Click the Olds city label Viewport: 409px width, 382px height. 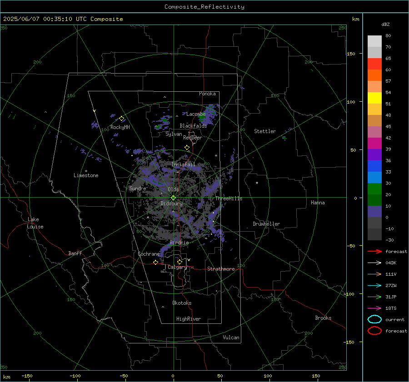coord(173,189)
